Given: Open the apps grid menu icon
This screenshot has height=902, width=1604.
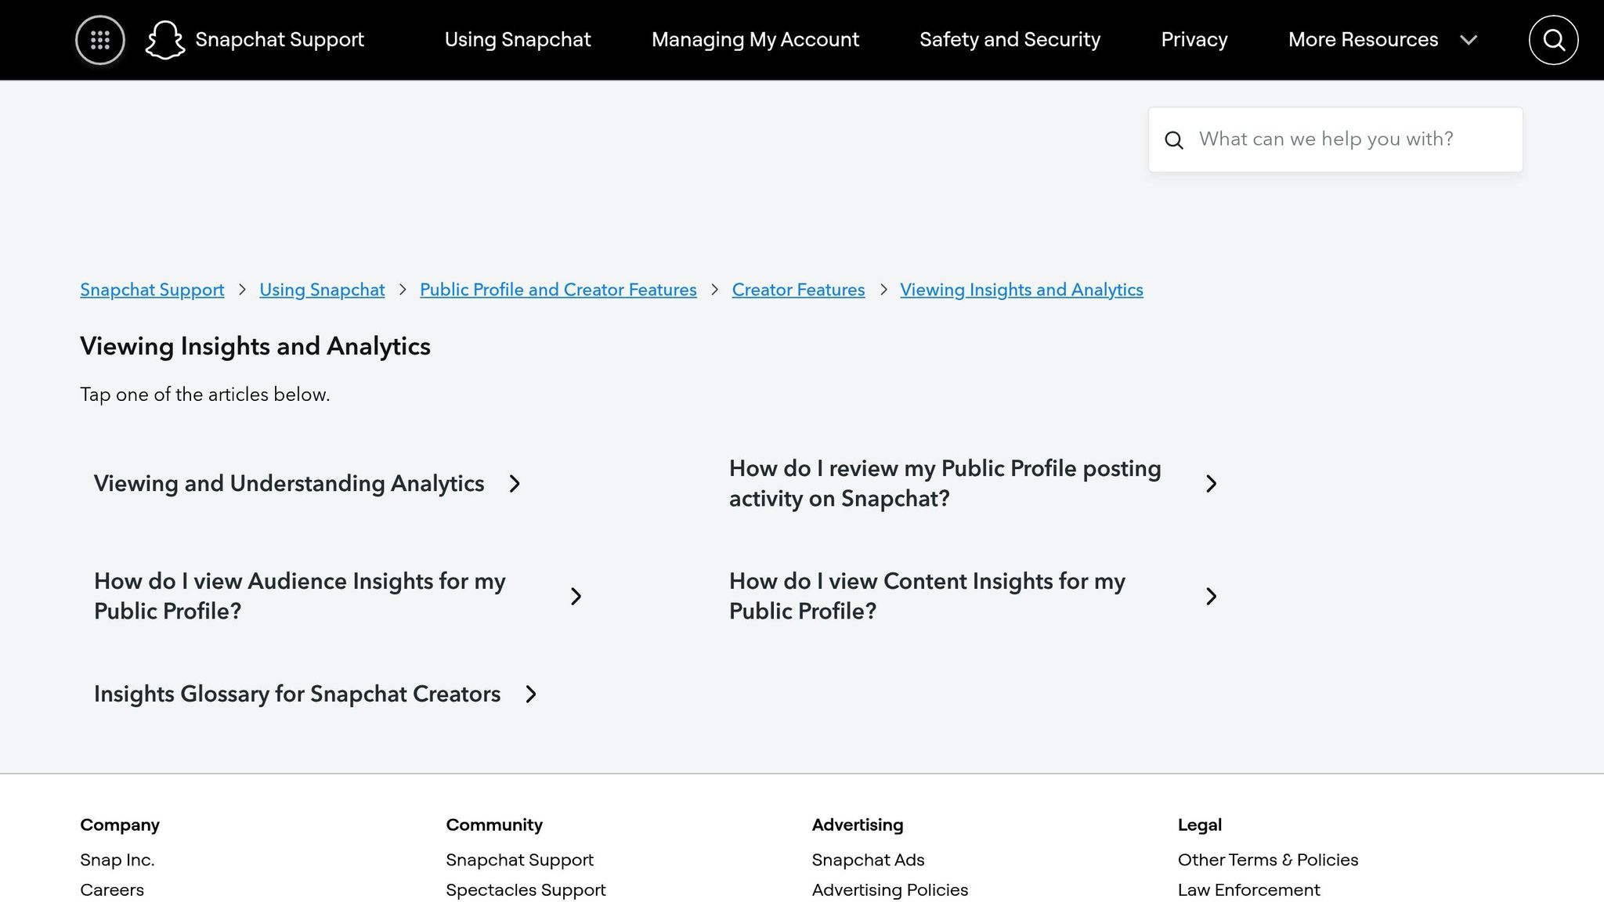Looking at the screenshot, I should coord(99,40).
